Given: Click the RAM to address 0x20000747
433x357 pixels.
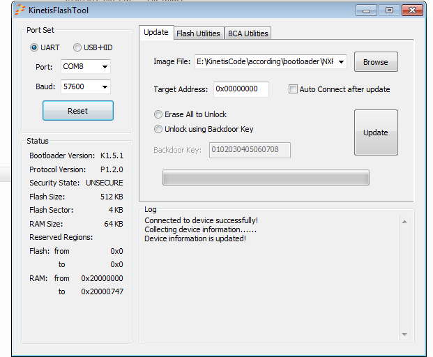Looking at the screenshot, I should click(x=102, y=291).
